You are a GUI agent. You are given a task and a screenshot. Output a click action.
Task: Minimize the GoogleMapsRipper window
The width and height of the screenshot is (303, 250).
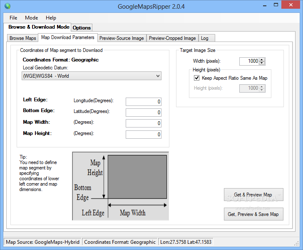tap(265, 5)
